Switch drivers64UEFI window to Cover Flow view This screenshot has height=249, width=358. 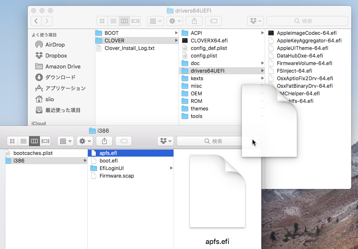click(135, 21)
